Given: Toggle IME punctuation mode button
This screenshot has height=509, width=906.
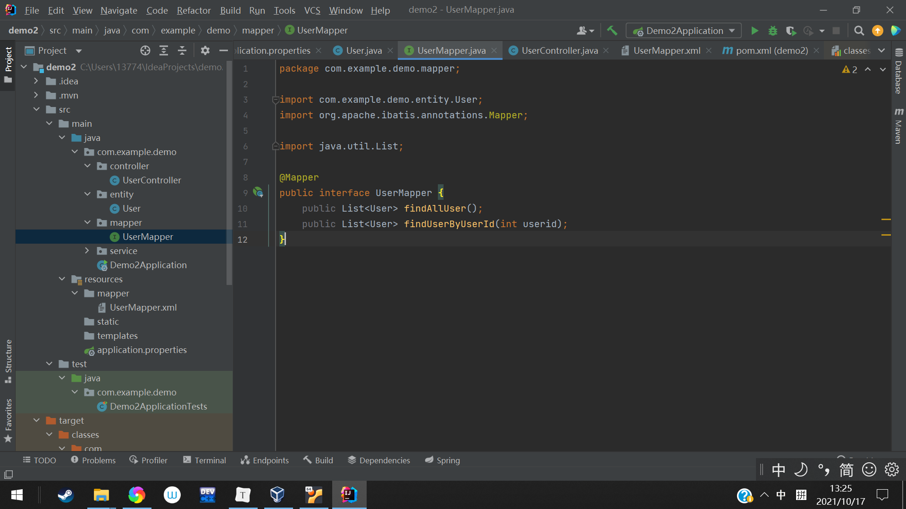Looking at the screenshot, I should [823, 469].
